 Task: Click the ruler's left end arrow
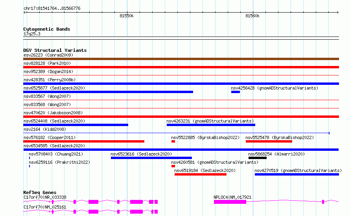[x=25, y=13]
